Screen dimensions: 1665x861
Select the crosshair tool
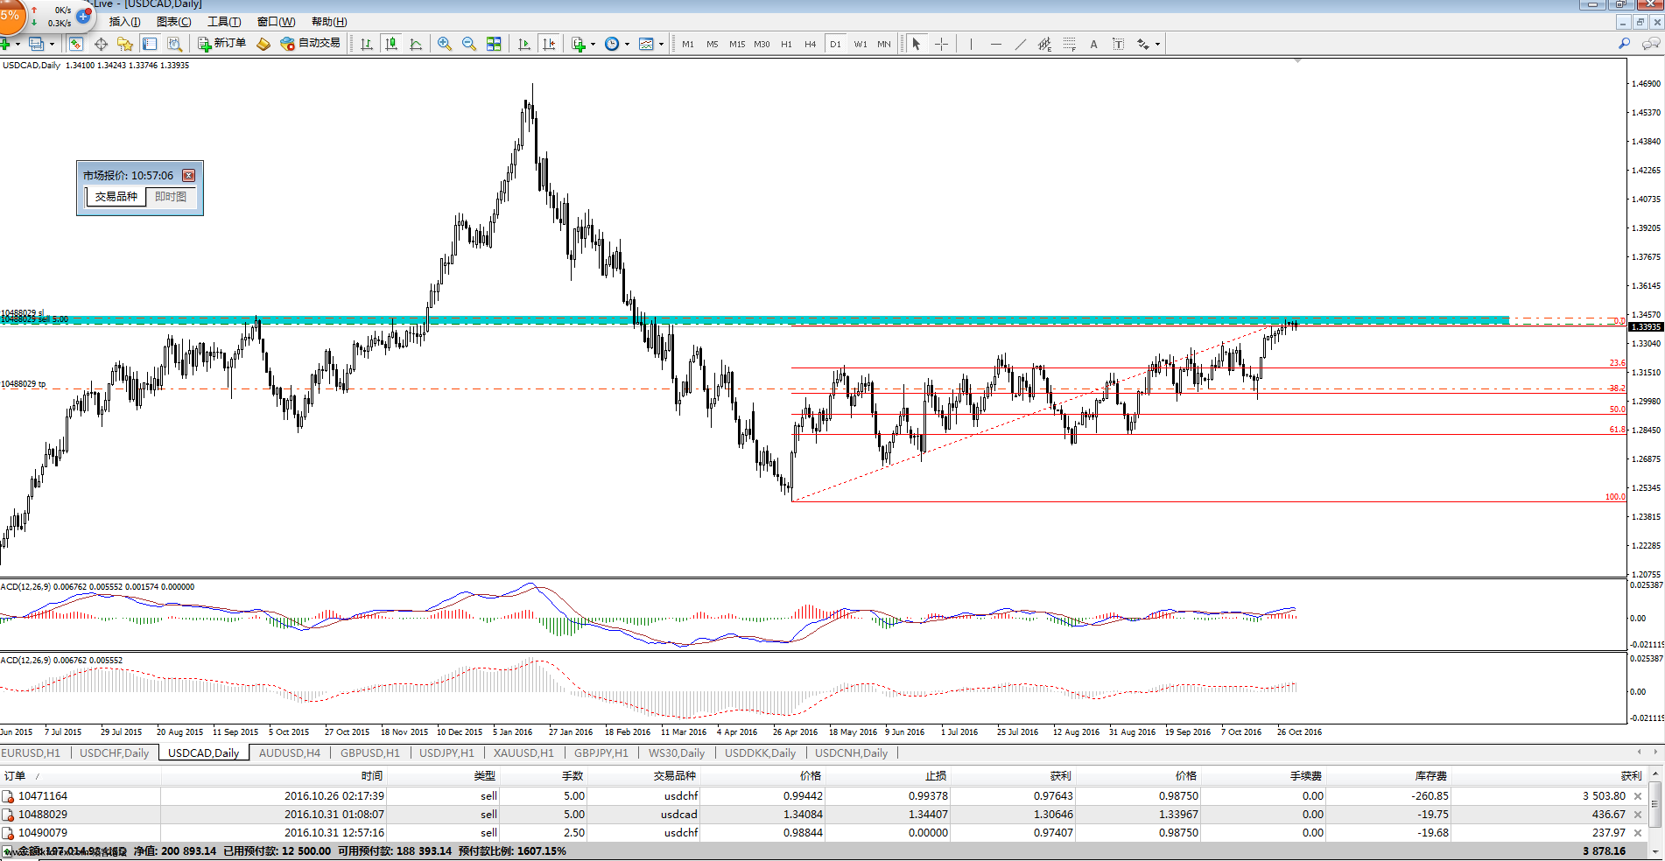pos(941,44)
